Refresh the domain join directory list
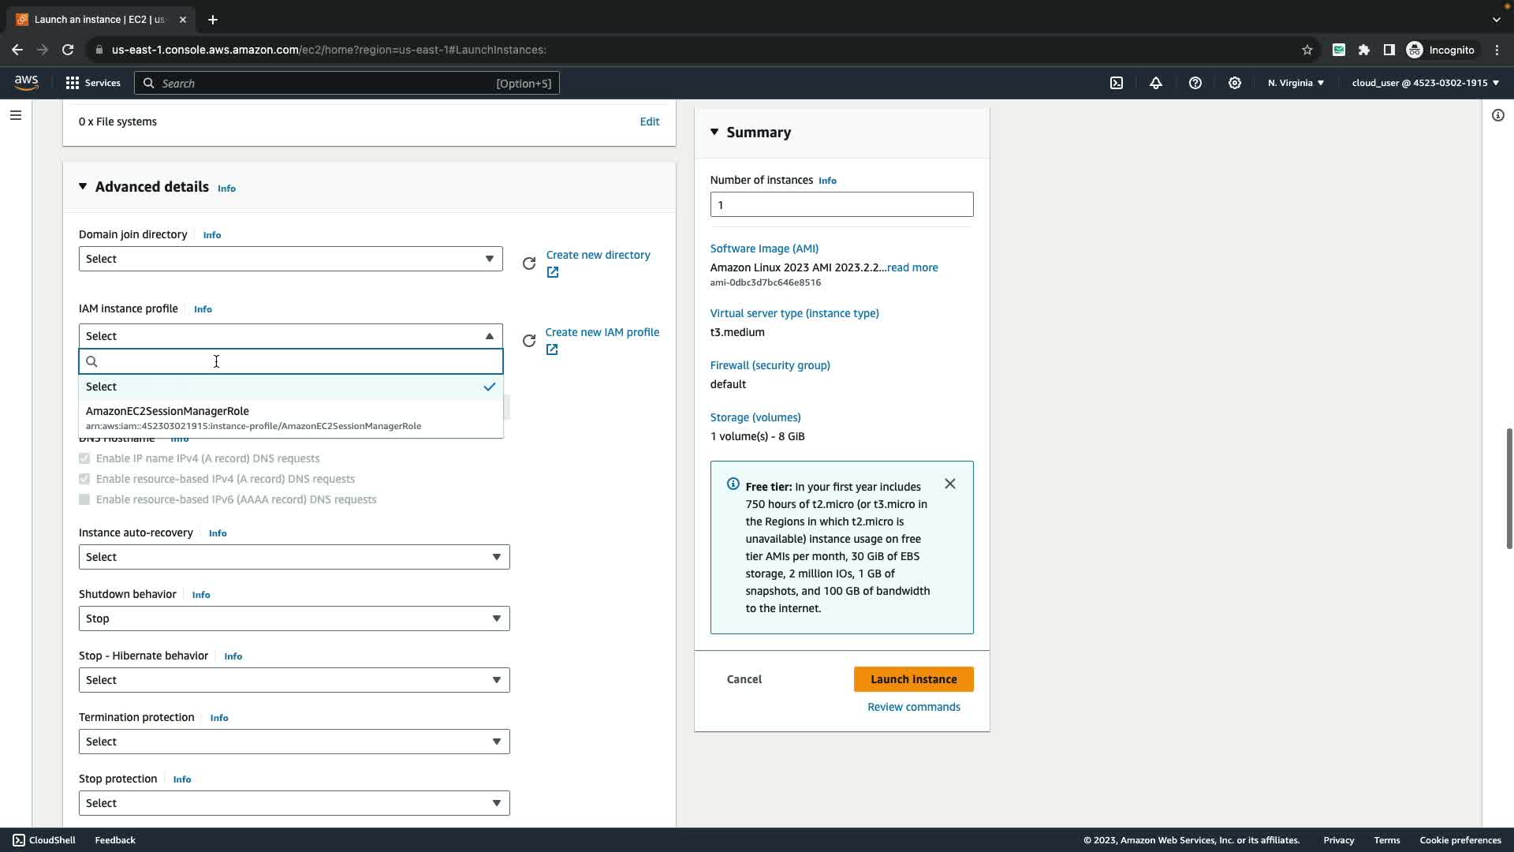This screenshot has width=1514, height=852. (529, 263)
